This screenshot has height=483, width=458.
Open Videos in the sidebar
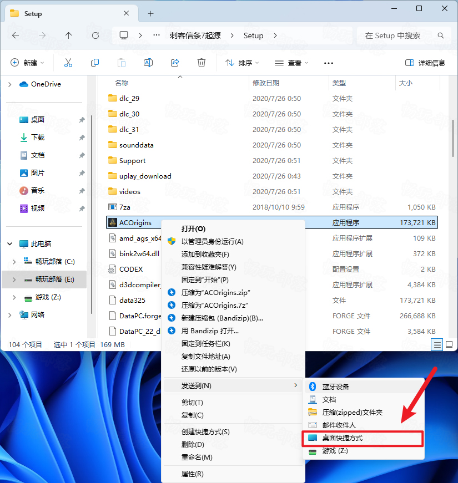pos(38,209)
